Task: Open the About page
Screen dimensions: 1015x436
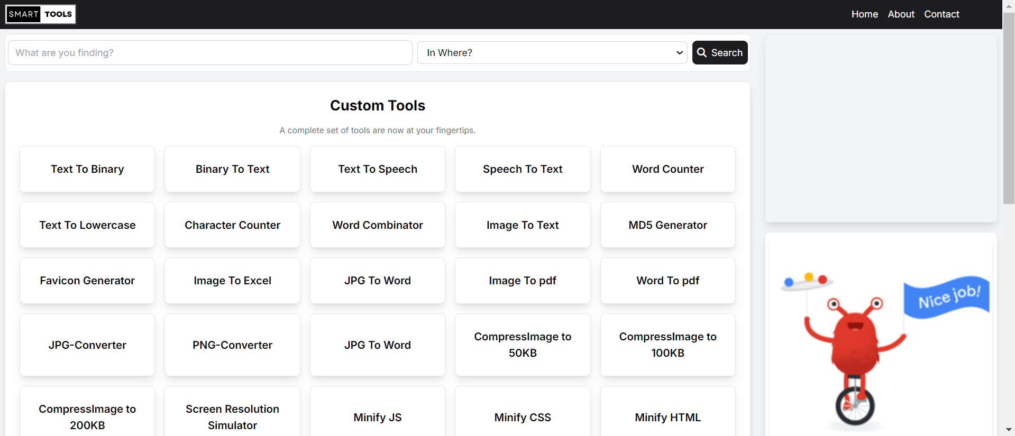Action: pos(901,14)
